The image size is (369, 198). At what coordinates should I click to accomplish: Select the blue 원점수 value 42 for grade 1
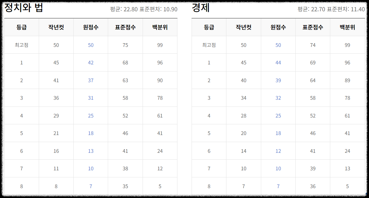(91, 62)
